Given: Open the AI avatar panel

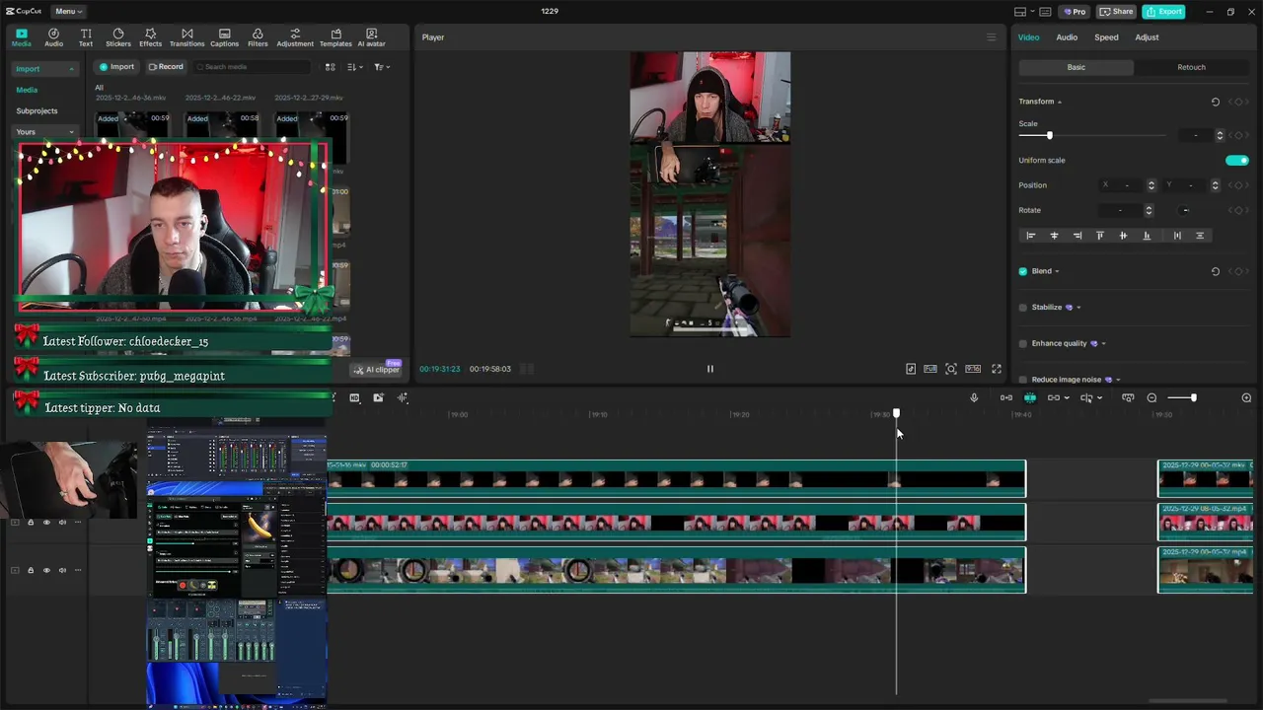Looking at the screenshot, I should [x=371, y=37].
